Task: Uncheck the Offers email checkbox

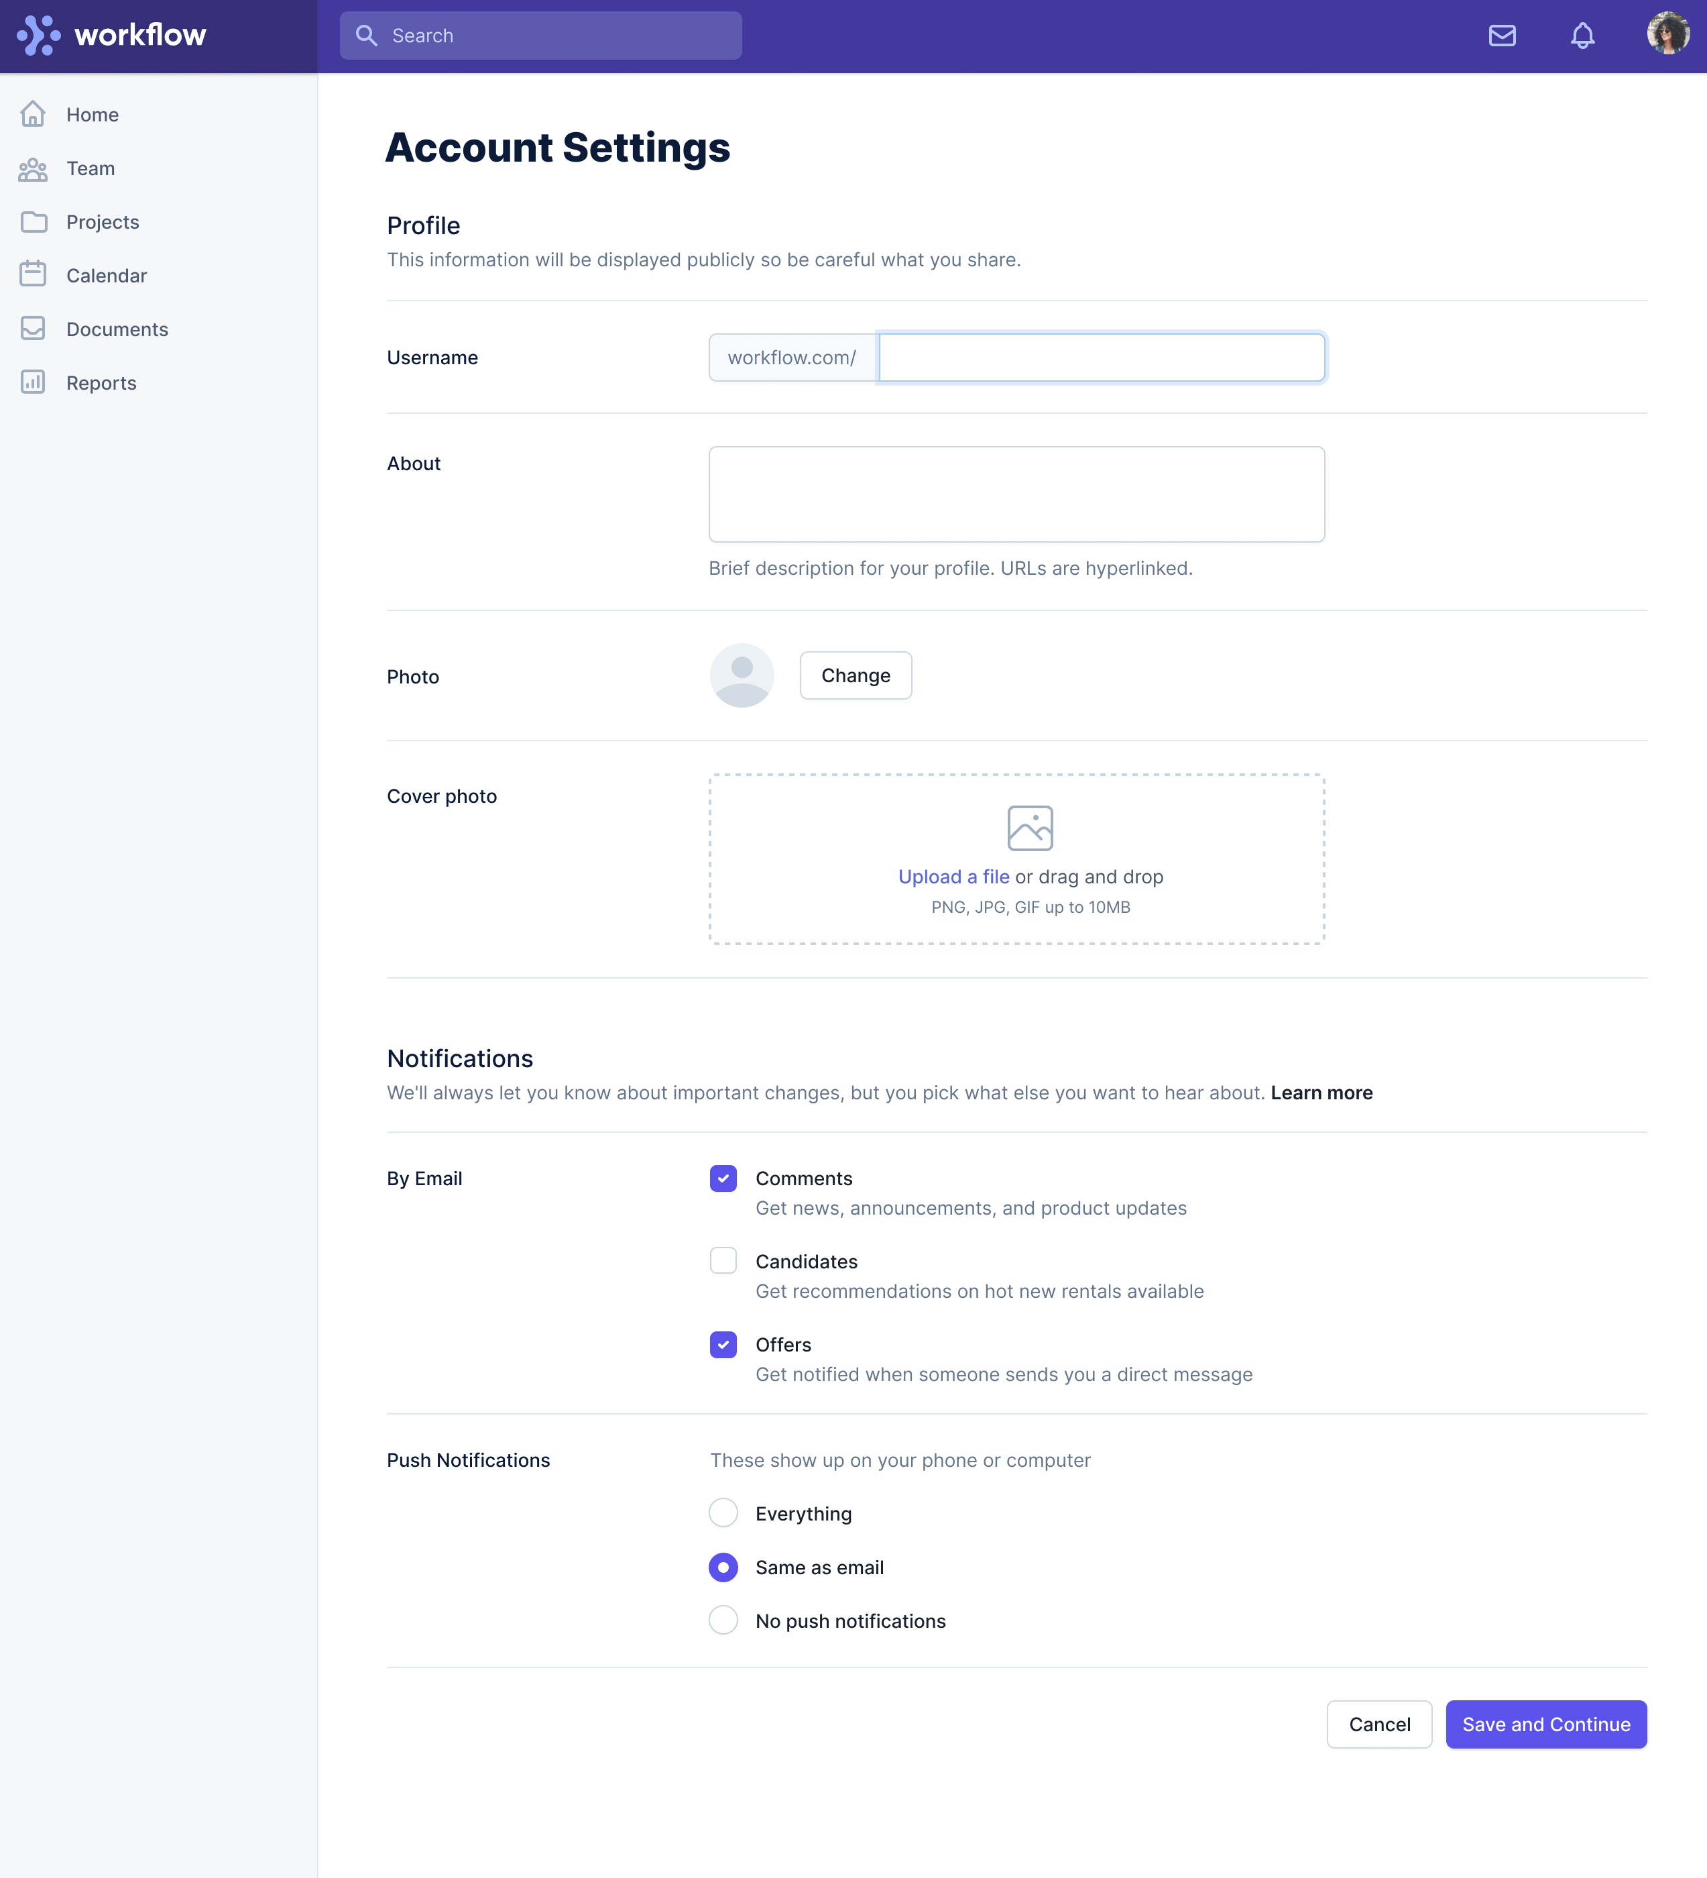Action: click(x=723, y=1344)
